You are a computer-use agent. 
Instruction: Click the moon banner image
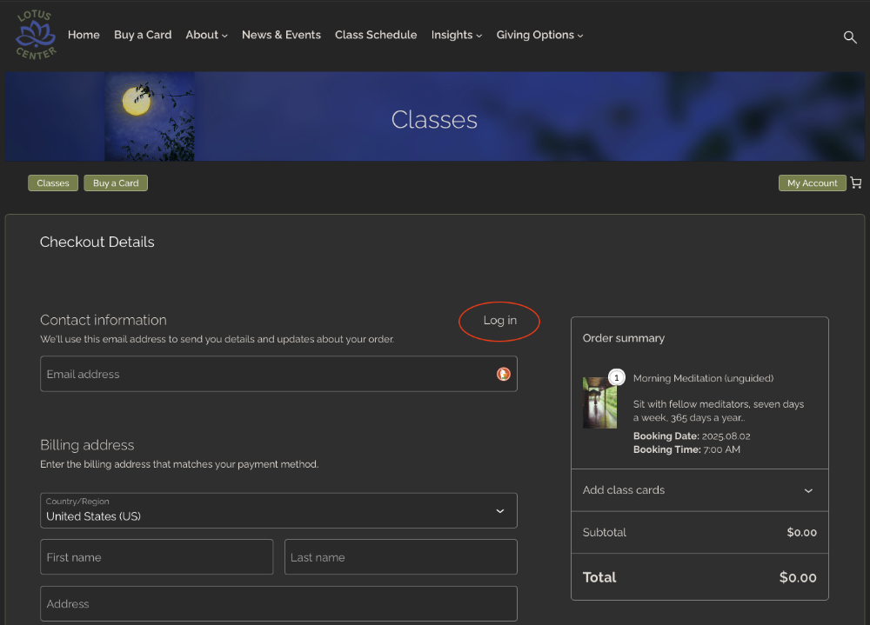pyautogui.click(x=149, y=116)
